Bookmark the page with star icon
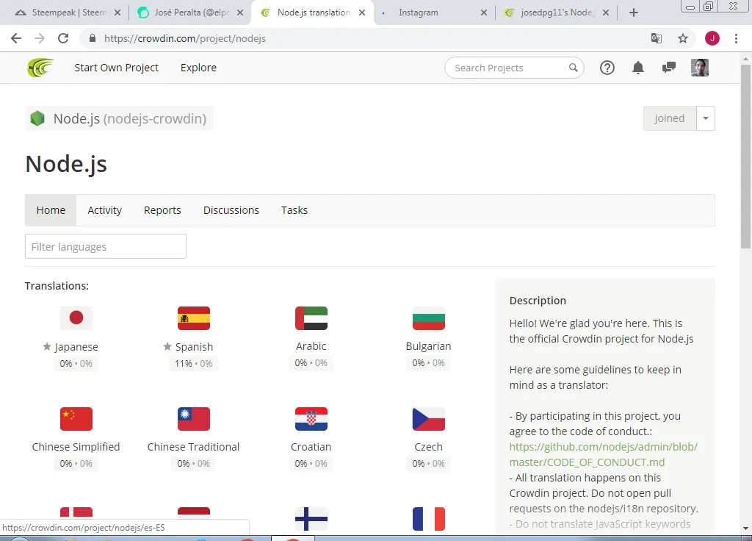This screenshot has width=752, height=541. tap(683, 38)
